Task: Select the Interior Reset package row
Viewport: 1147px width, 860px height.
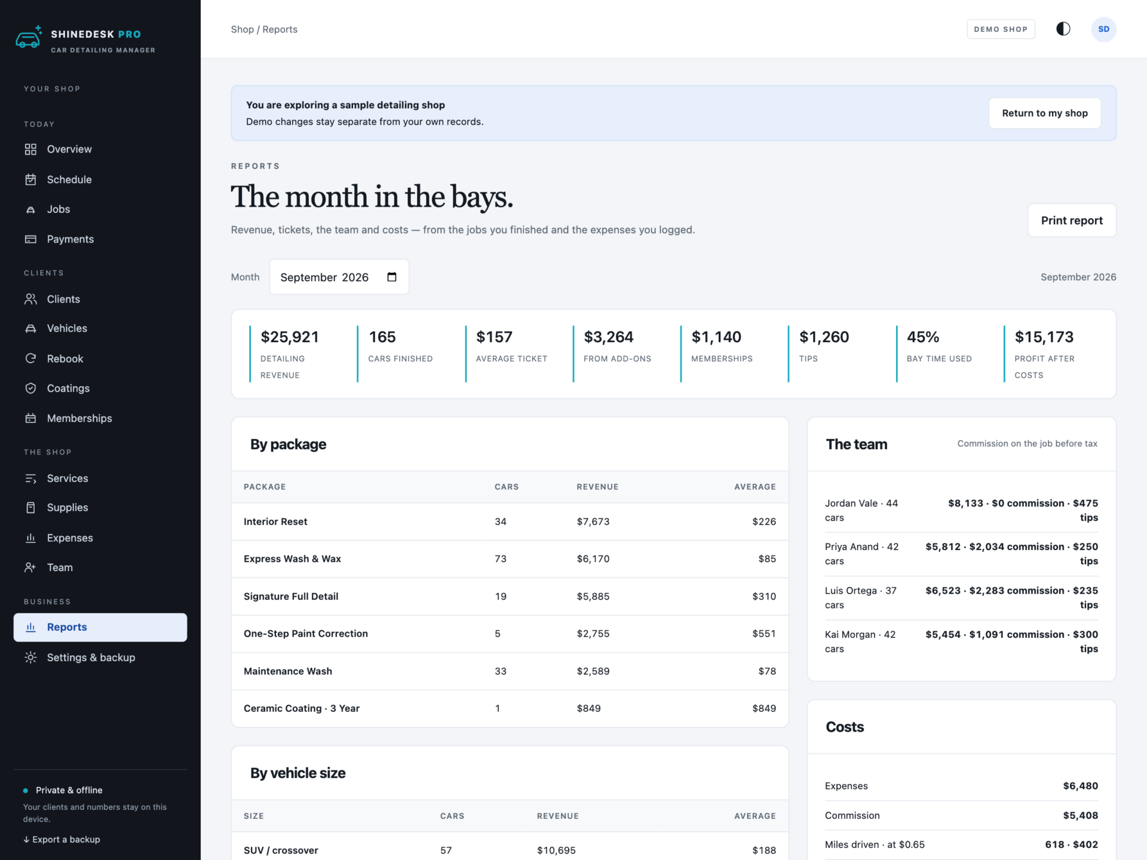Action: click(x=510, y=521)
